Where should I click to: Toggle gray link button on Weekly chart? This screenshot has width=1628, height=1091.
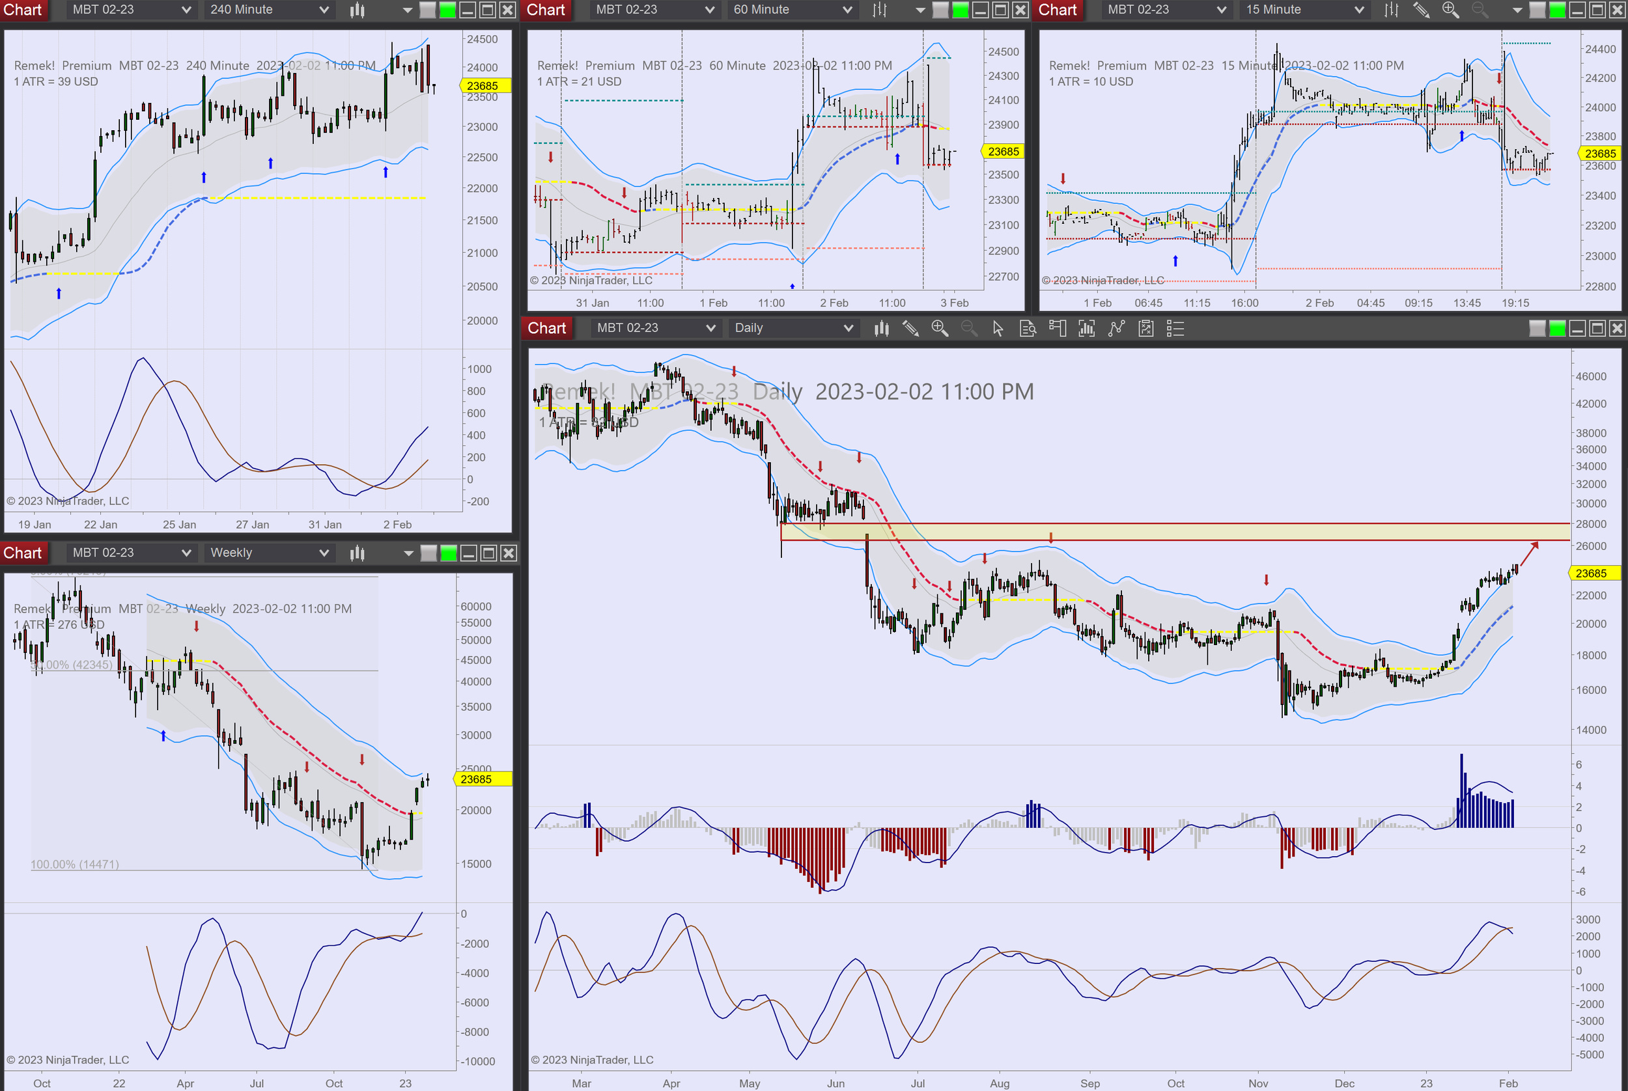pos(428,553)
